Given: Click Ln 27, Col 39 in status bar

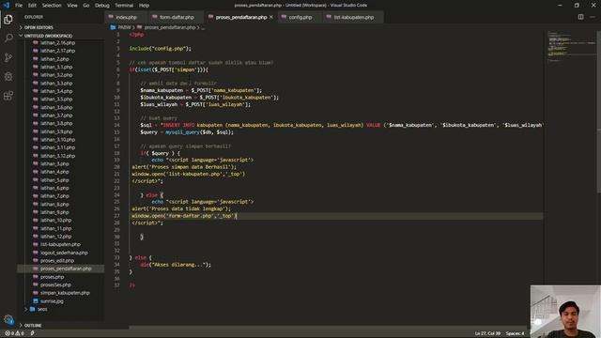Looking at the screenshot, I should (x=487, y=333).
